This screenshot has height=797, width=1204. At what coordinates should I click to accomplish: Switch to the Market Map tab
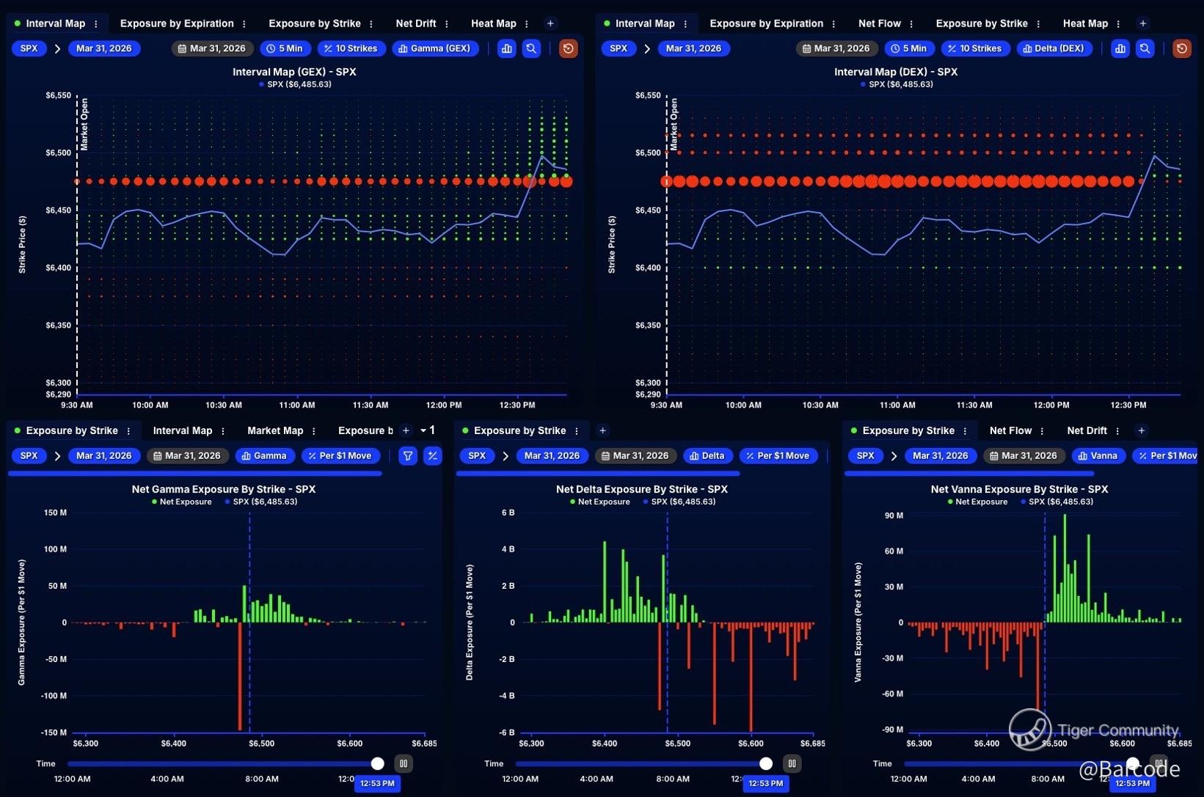[275, 430]
